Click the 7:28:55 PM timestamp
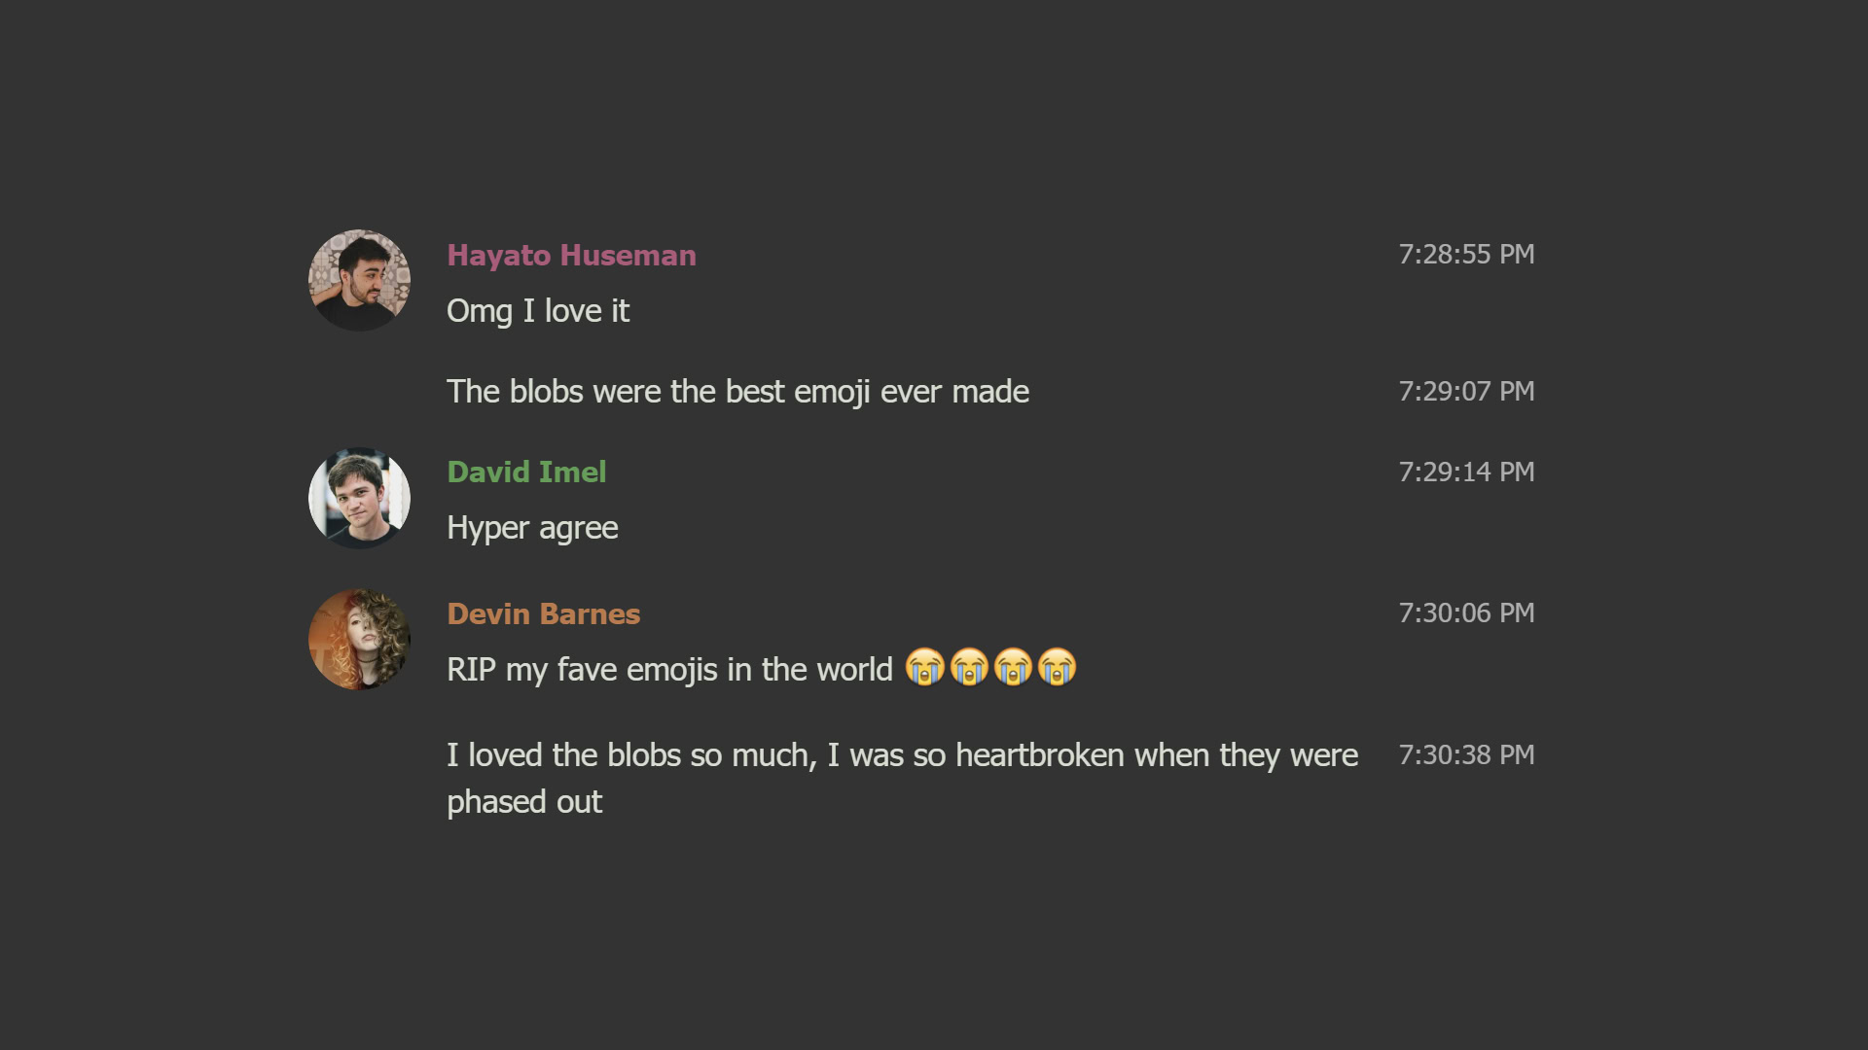Screen dimensions: 1868x1050 point(1465,254)
